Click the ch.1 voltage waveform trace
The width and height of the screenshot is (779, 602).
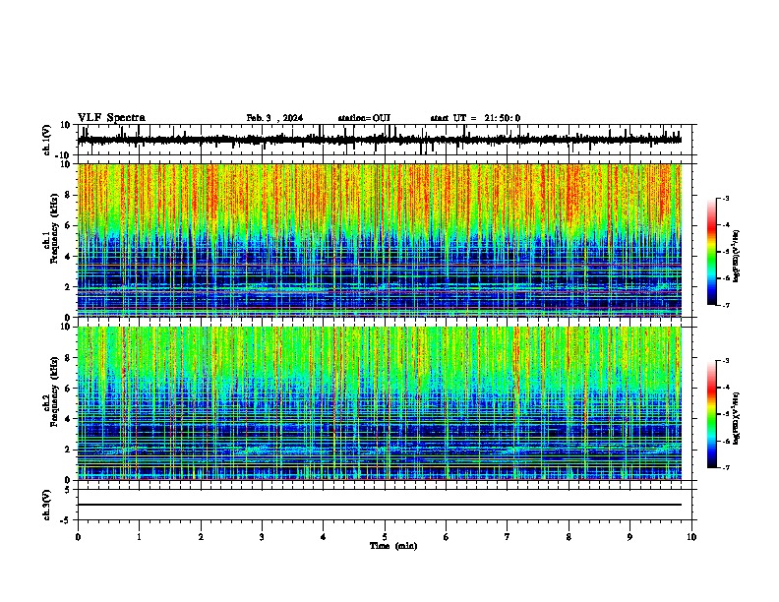click(380, 140)
